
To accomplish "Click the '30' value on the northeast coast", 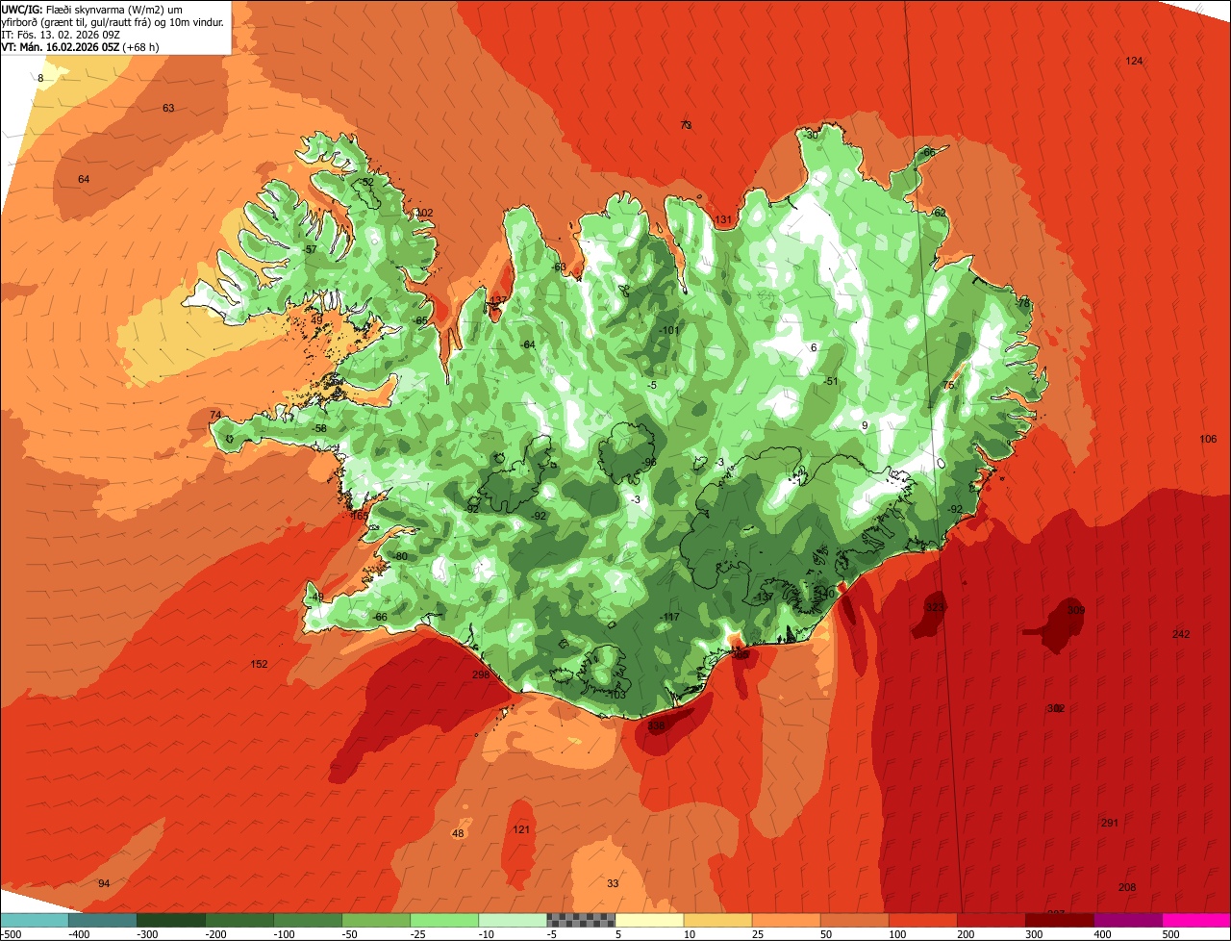I will [812, 136].
